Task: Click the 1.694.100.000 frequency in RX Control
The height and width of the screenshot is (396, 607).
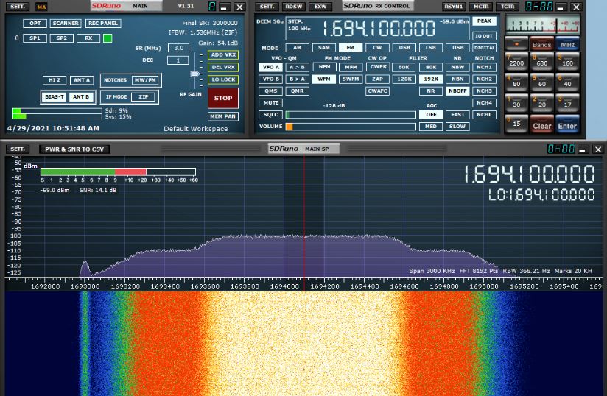Action: pos(378,29)
